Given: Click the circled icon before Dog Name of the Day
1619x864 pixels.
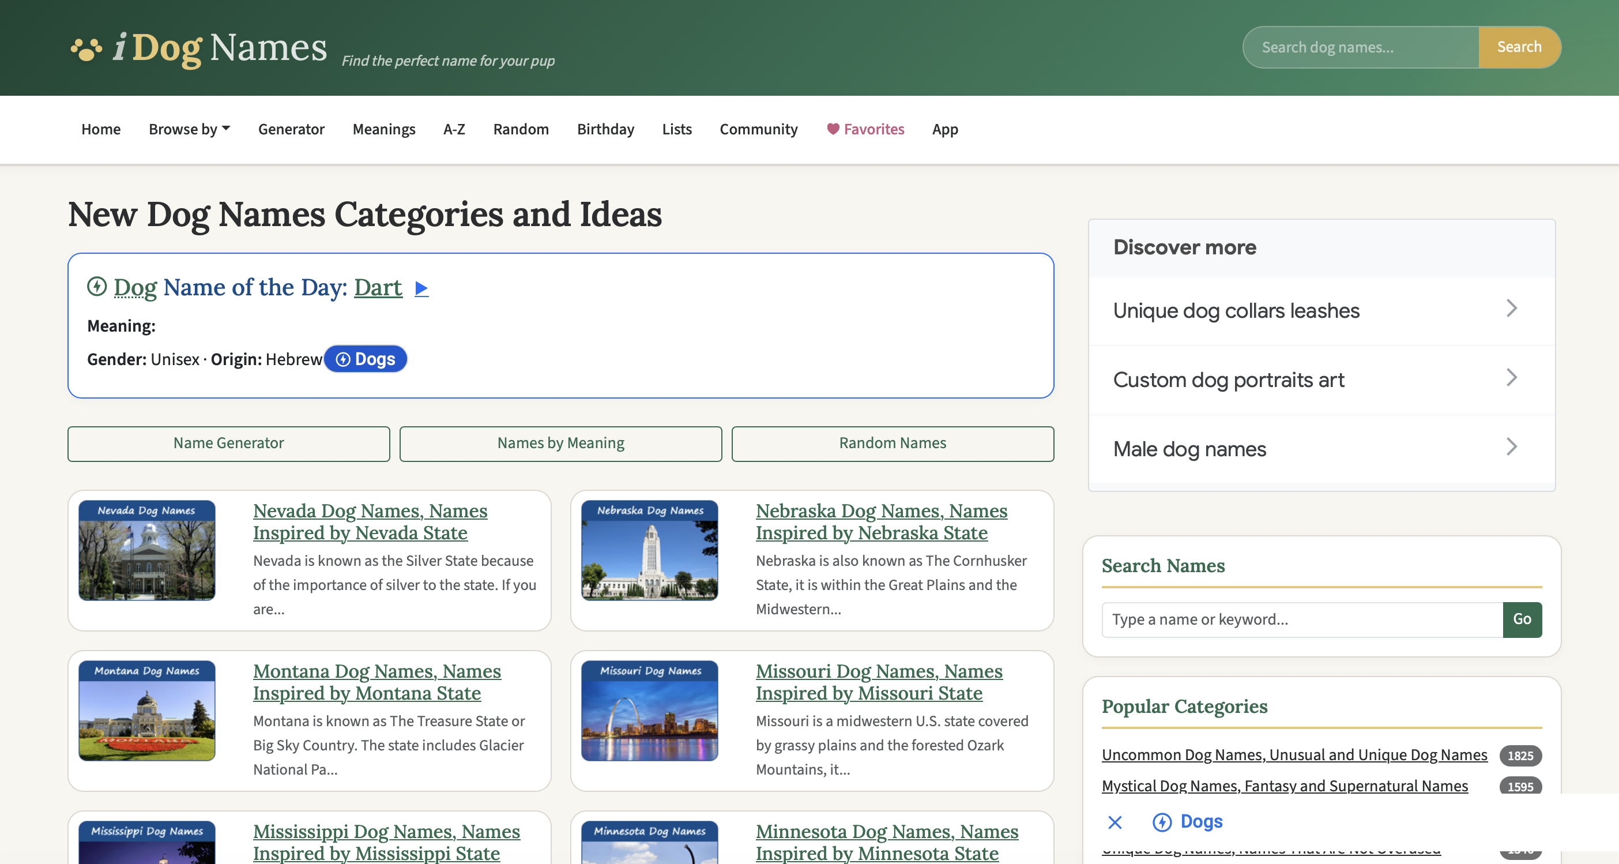Looking at the screenshot, I should coord(97,287).
